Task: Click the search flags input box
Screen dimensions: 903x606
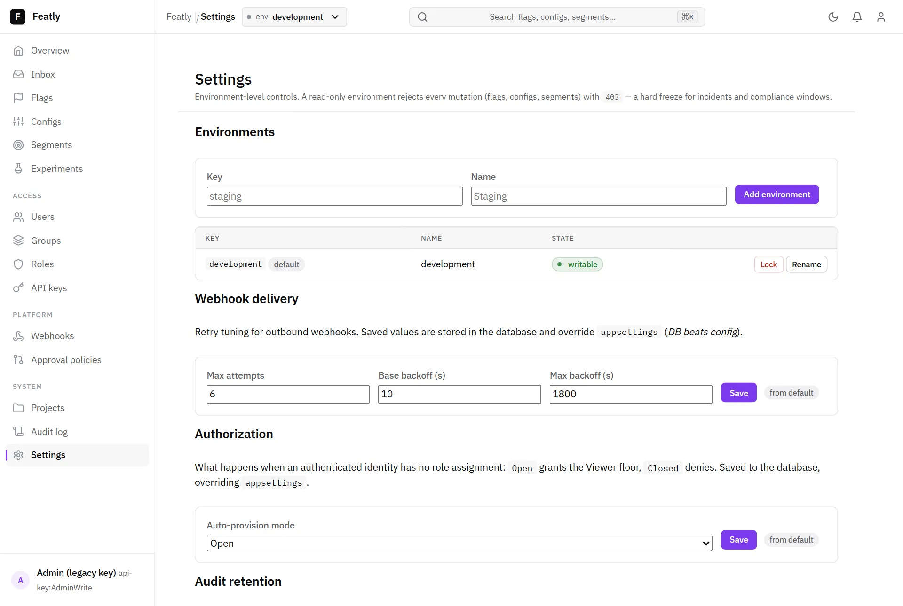Action: point(557,17)
